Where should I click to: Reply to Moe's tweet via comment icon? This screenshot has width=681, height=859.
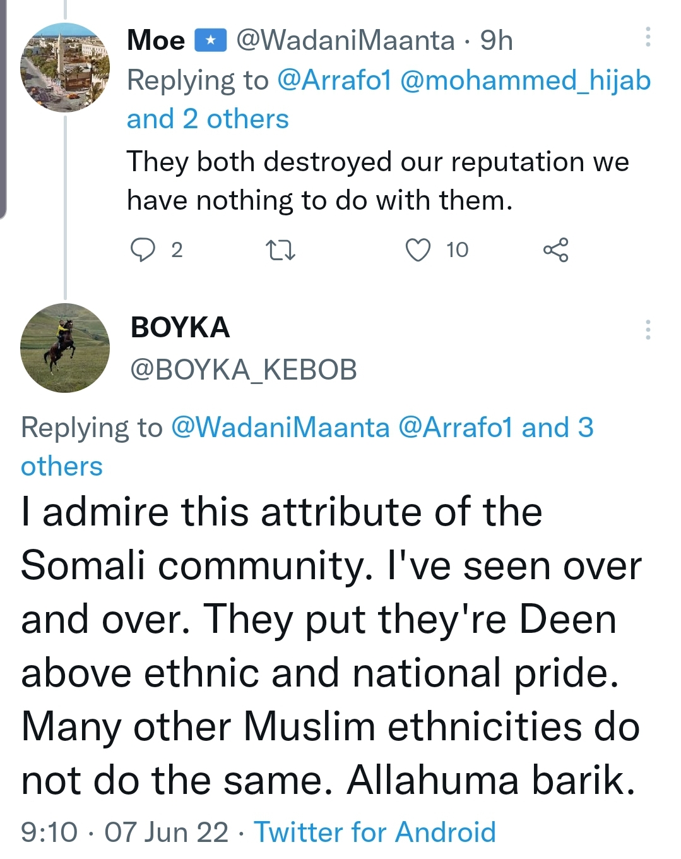pyautogui.click(x=143, y=250)
